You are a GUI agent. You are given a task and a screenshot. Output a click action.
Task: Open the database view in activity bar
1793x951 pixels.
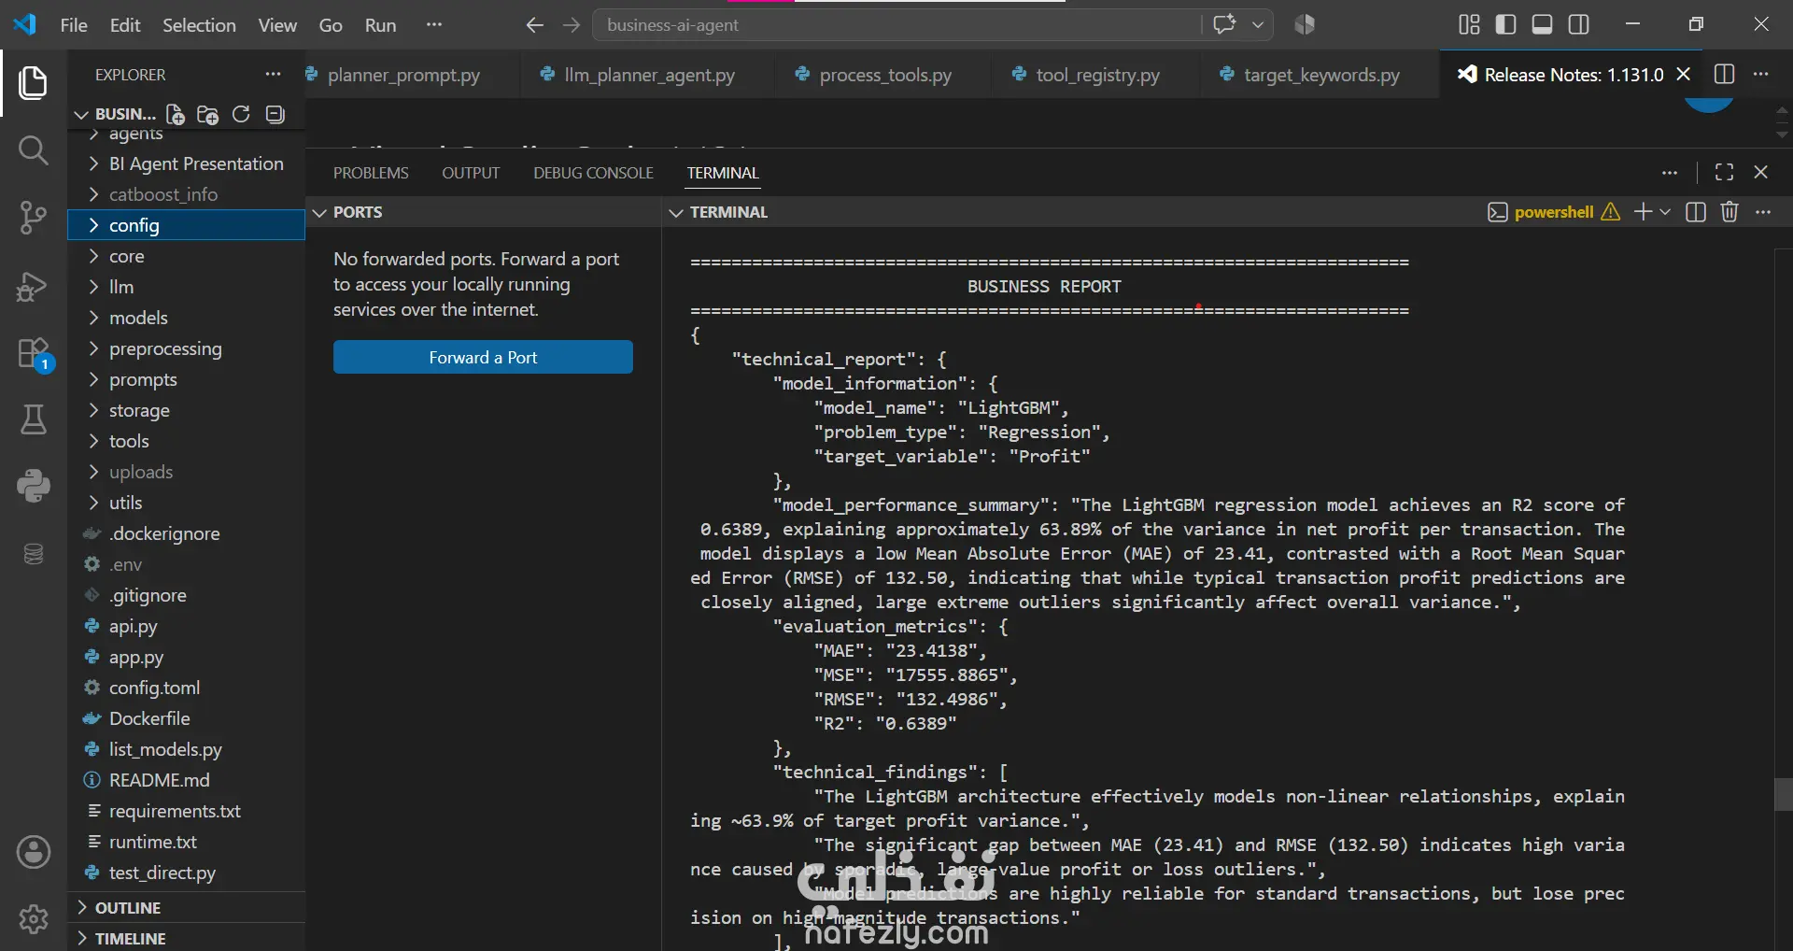tap(34, 554)
